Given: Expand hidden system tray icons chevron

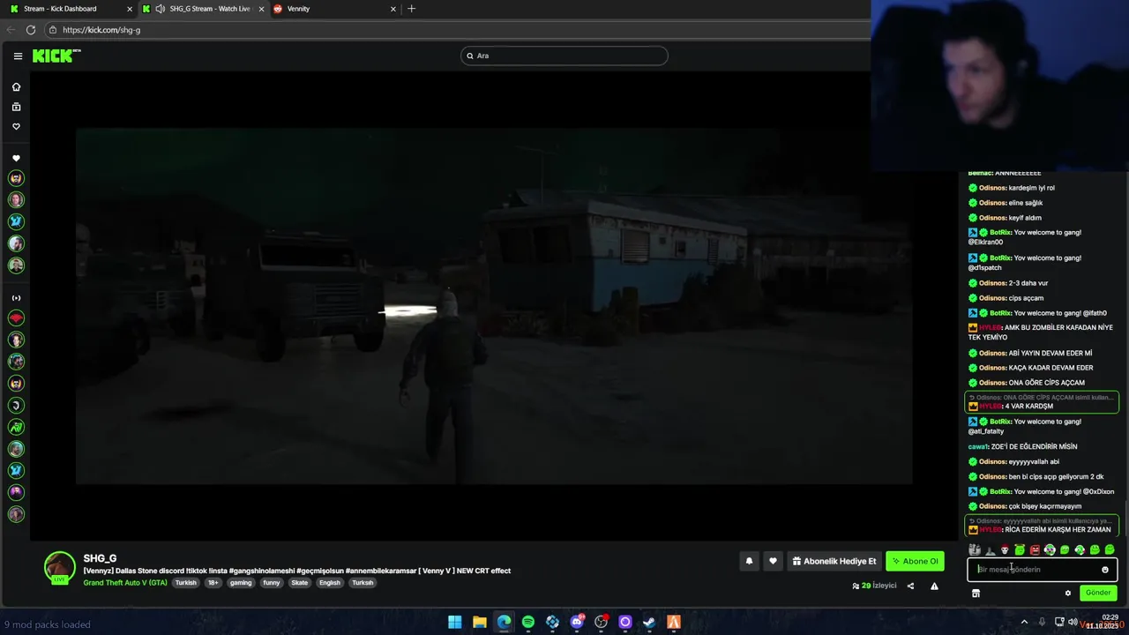Looking at the screenshot, I should [1024, 622].
